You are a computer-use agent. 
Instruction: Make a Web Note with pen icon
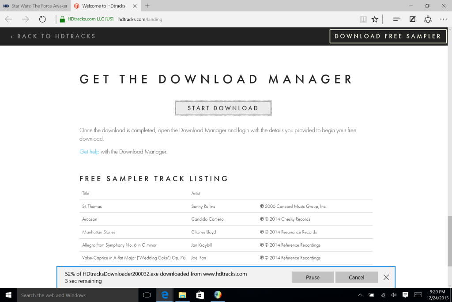[413, 19]
